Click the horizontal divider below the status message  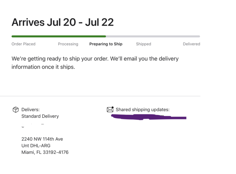coord(100,96)
